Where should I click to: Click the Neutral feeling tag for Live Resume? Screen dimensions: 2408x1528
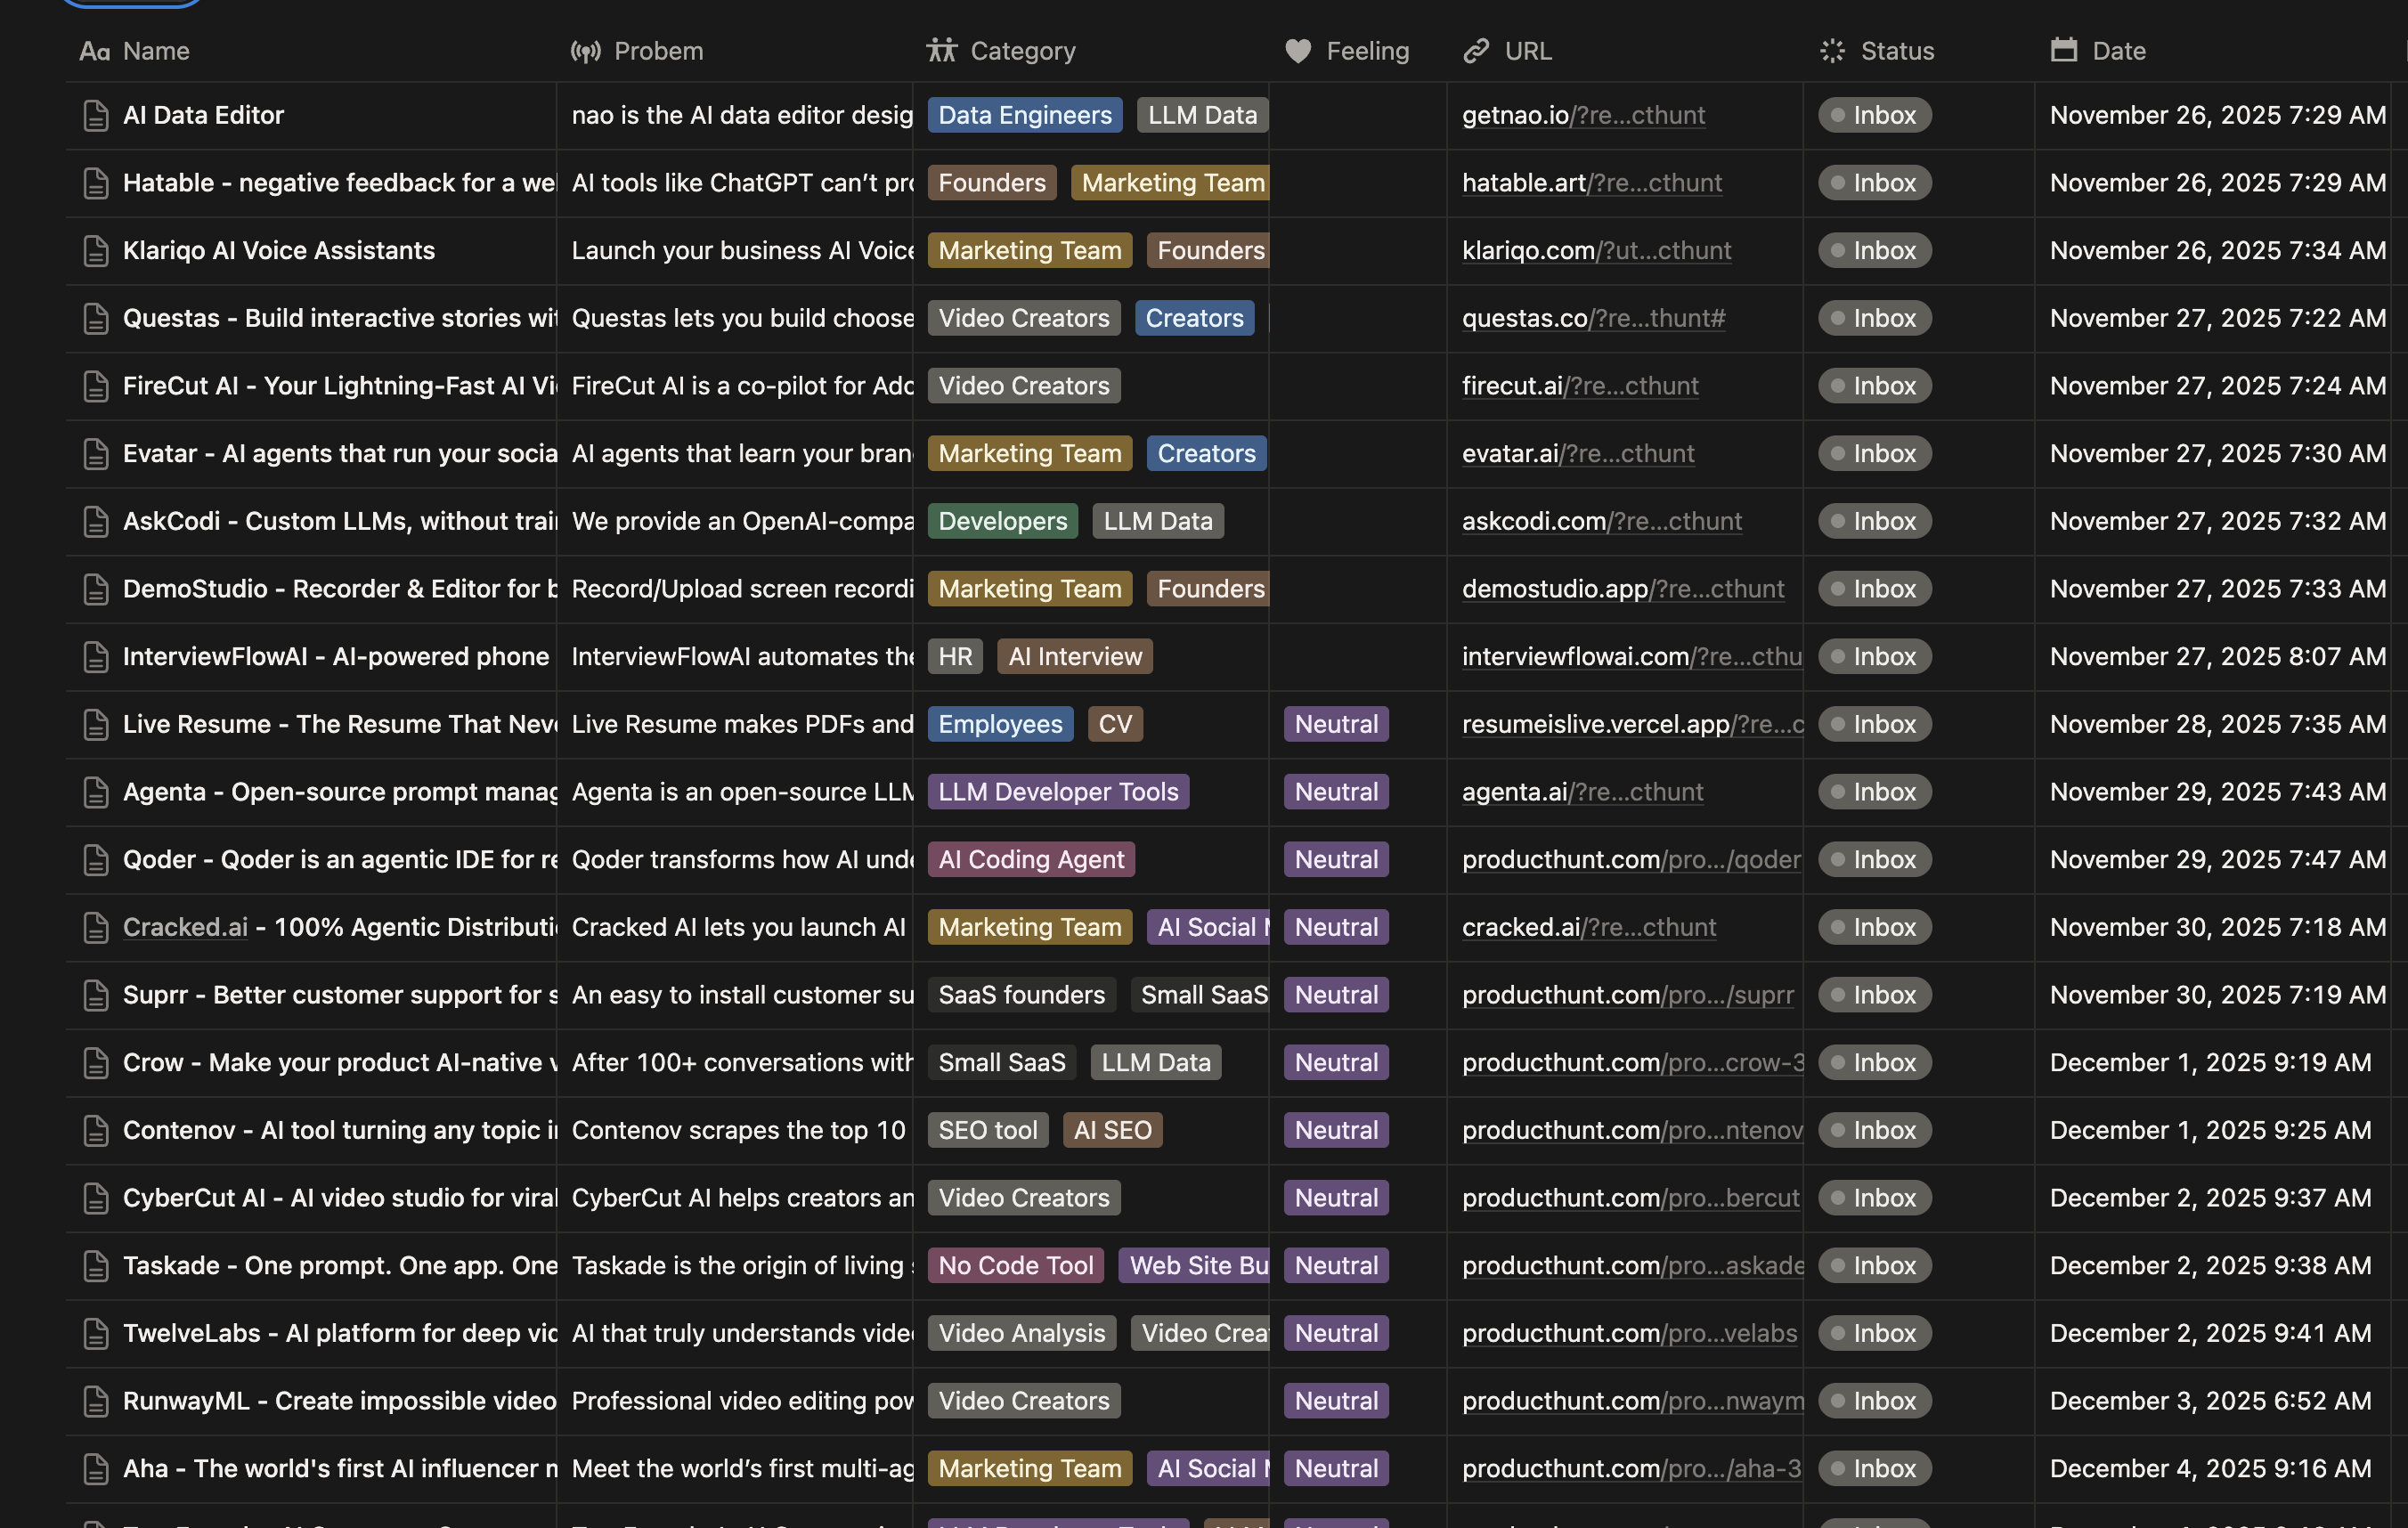coord(1335,724)
